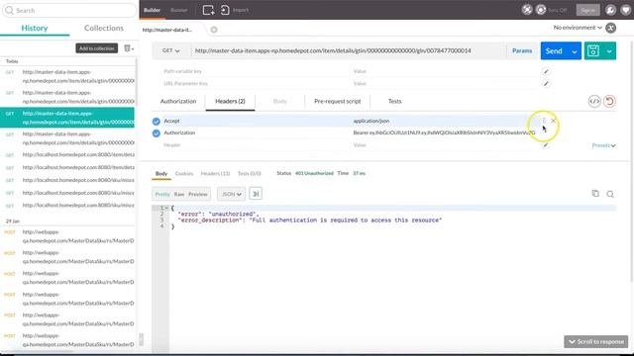Click the sync status circle icon

541,10
